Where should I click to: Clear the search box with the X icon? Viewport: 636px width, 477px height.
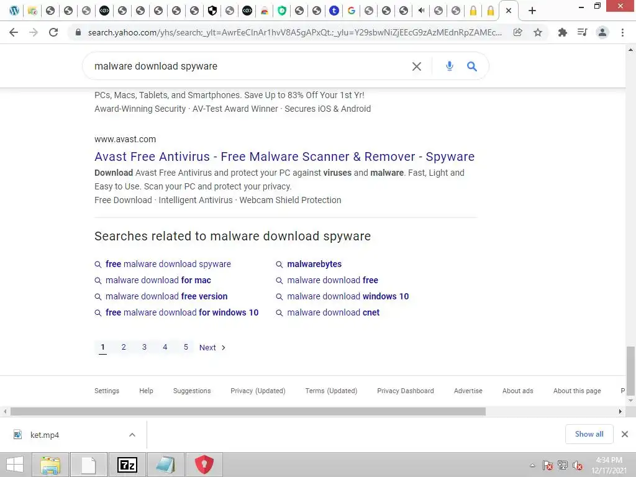pyautogui.click(x=417, y=66)
